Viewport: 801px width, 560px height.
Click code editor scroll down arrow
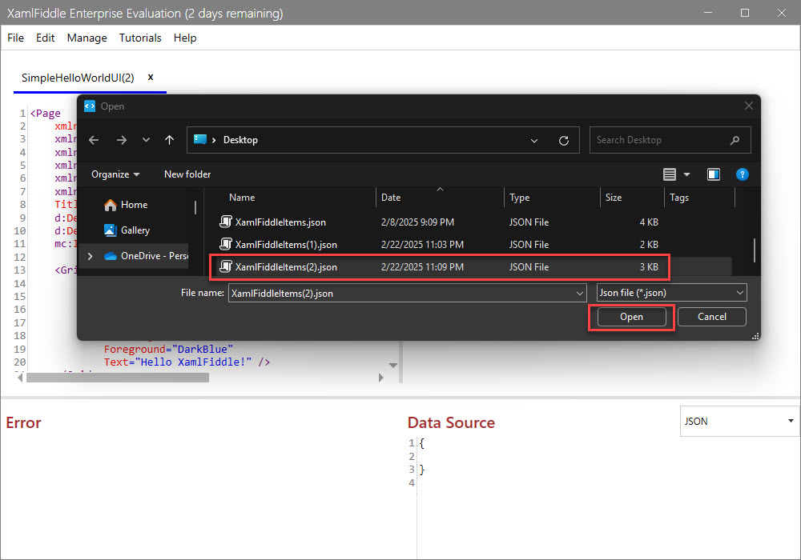pyautogui.click(x=392, y=365)
